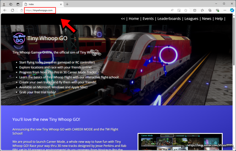Open the Events menu item
This screenshot has width=236, height=151.
click(148, 18)
